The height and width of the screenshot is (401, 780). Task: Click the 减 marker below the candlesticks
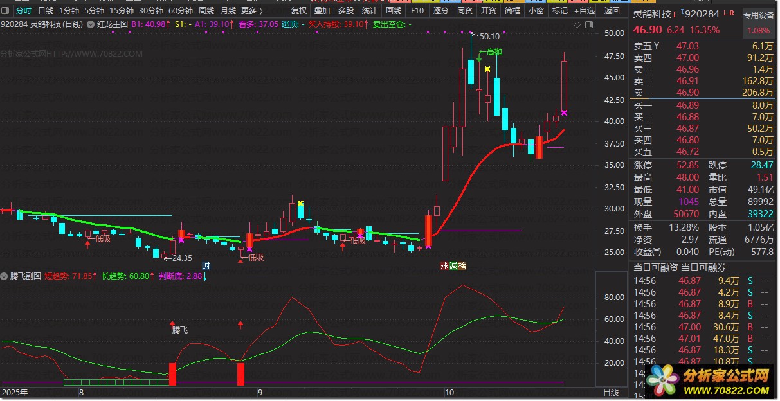(x=453, y=265)
